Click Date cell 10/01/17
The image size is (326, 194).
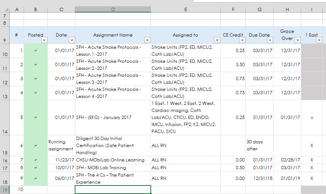pos(65,168)
